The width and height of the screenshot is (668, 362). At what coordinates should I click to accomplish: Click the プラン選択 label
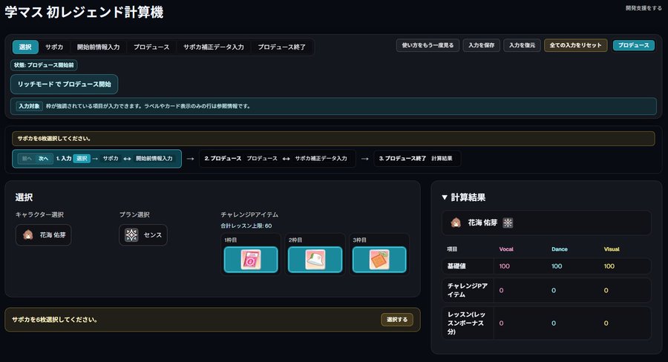(134, 214)
